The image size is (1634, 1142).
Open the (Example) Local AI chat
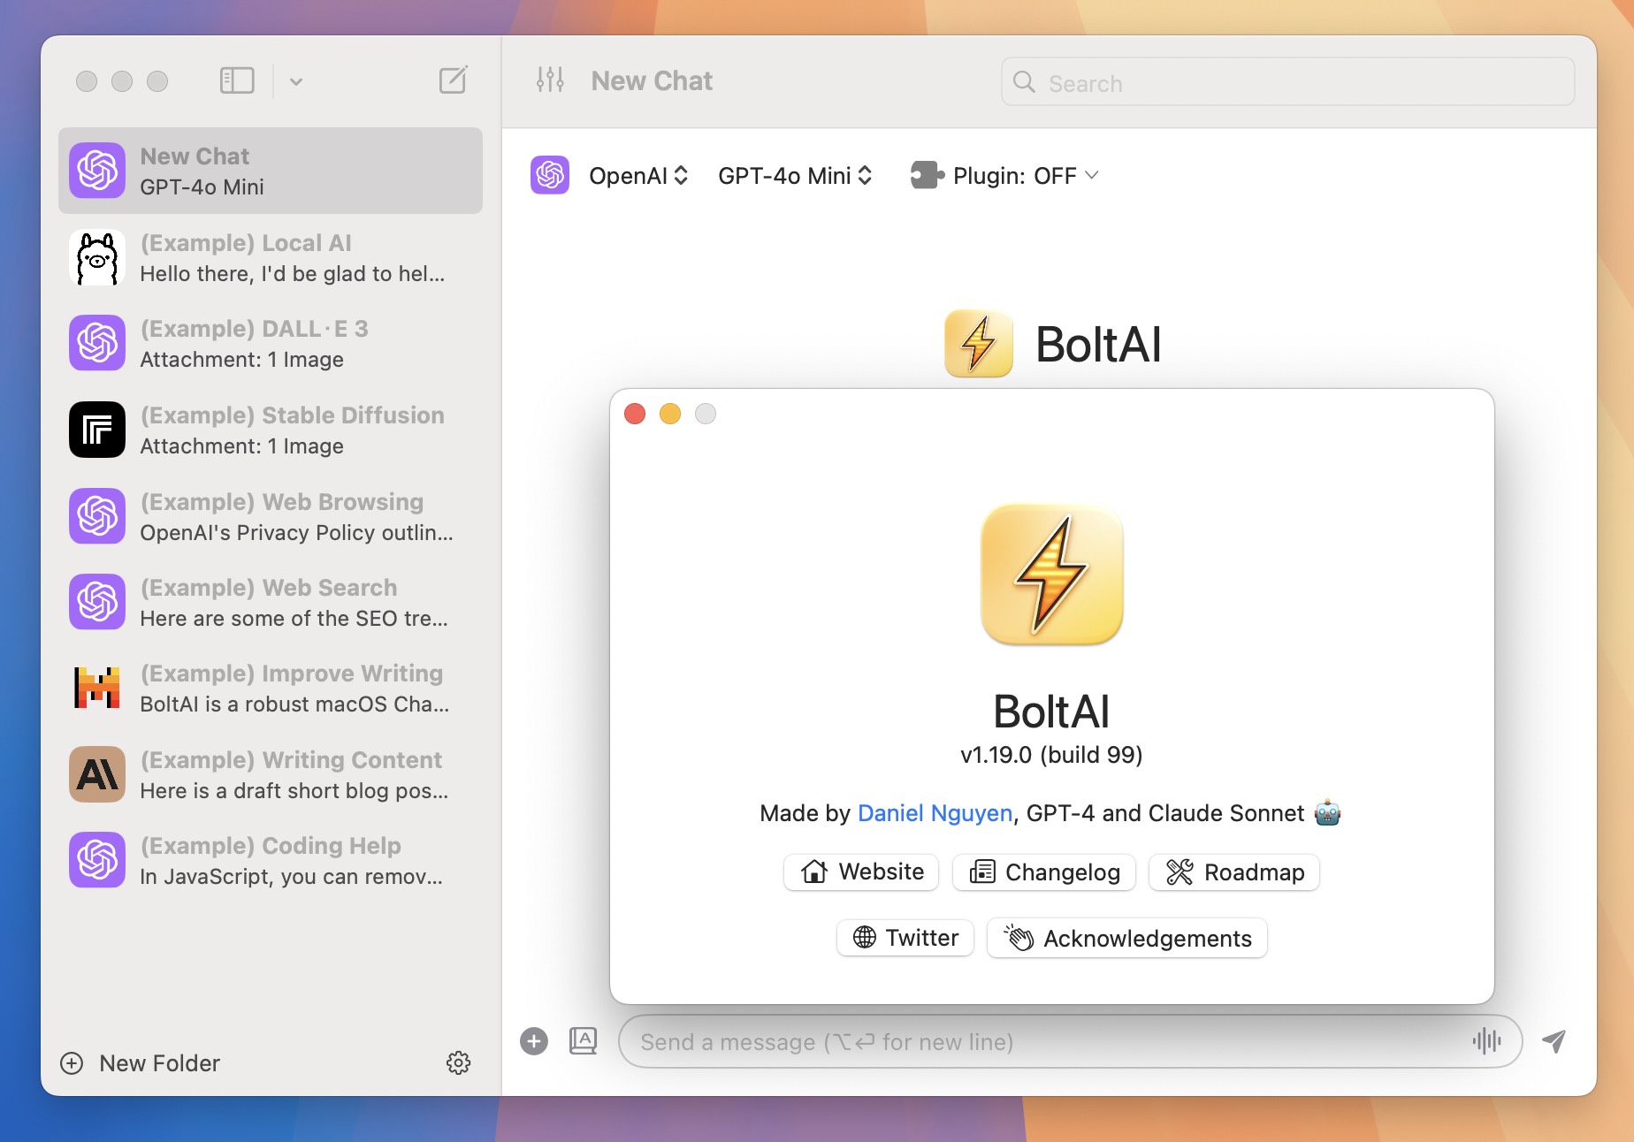(271, 258)
